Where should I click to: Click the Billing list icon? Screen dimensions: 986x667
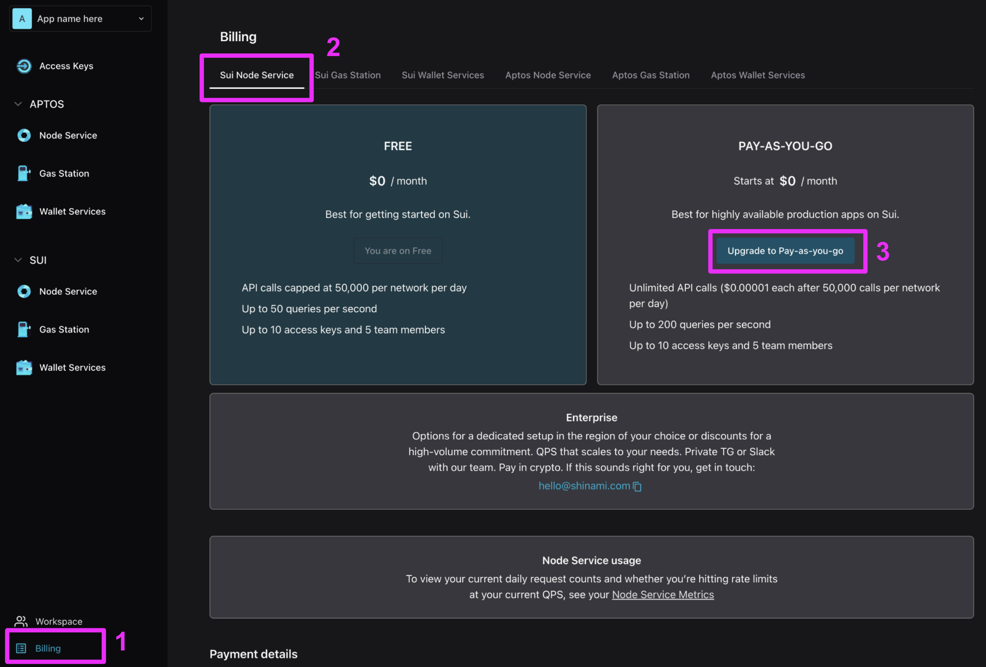point(21,648)
